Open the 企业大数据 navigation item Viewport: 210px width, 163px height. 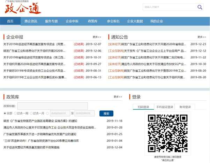pyautogui.click(x=135, y=21)
